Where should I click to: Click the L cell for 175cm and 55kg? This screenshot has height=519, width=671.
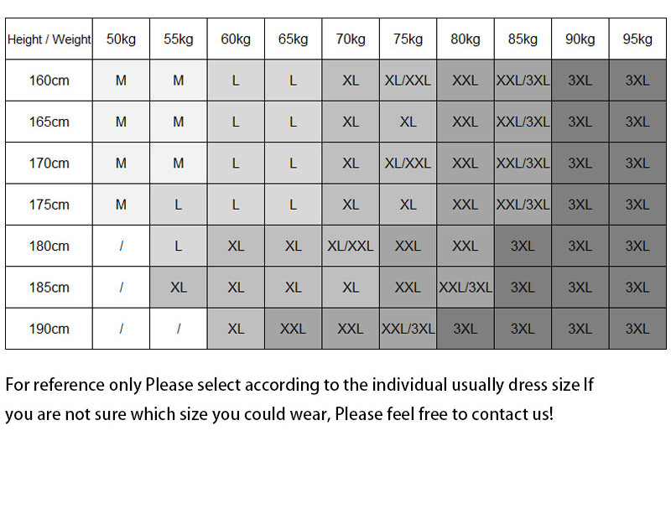179,205
